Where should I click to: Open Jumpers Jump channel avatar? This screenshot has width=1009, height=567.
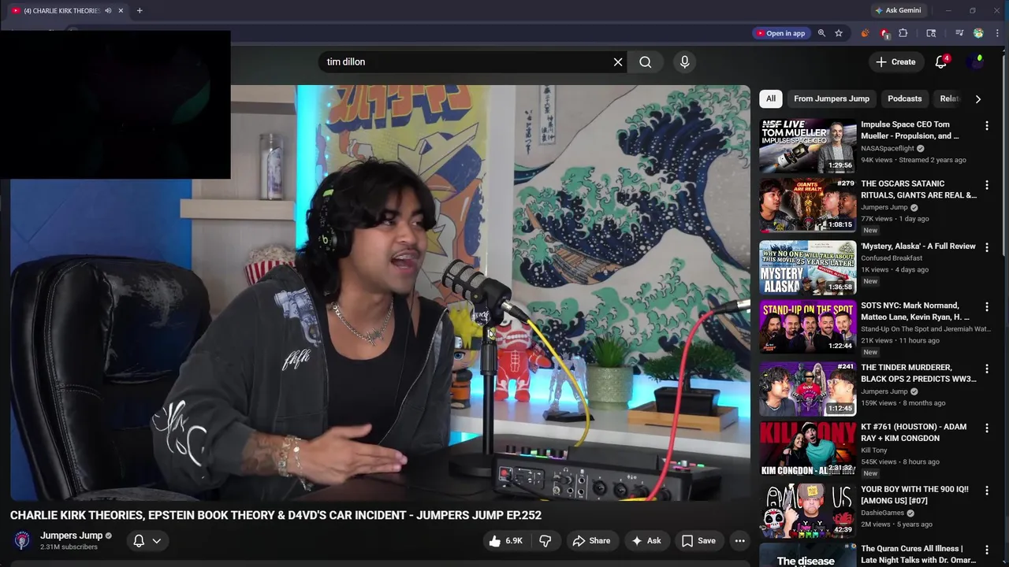22,540
